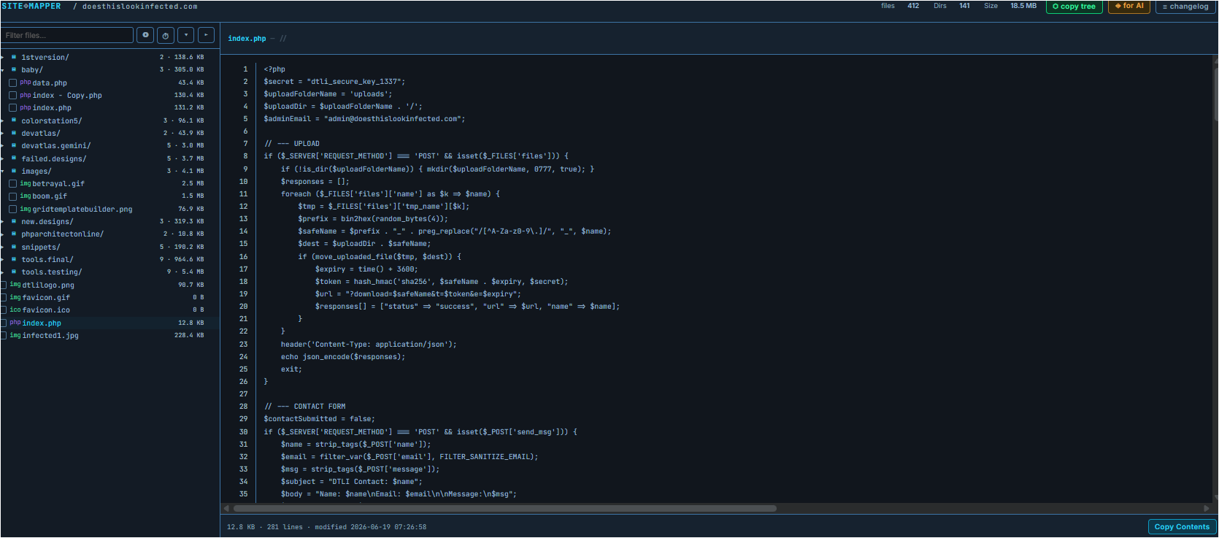Click the folder icon of devatlas/
The height and width of the screenshot is (538, 1219).
tap(14, 133)
